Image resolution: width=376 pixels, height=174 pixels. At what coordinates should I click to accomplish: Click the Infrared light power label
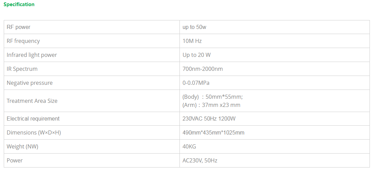point(32,55)
